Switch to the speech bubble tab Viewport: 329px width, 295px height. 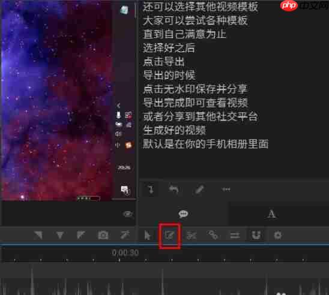[183, 214]
